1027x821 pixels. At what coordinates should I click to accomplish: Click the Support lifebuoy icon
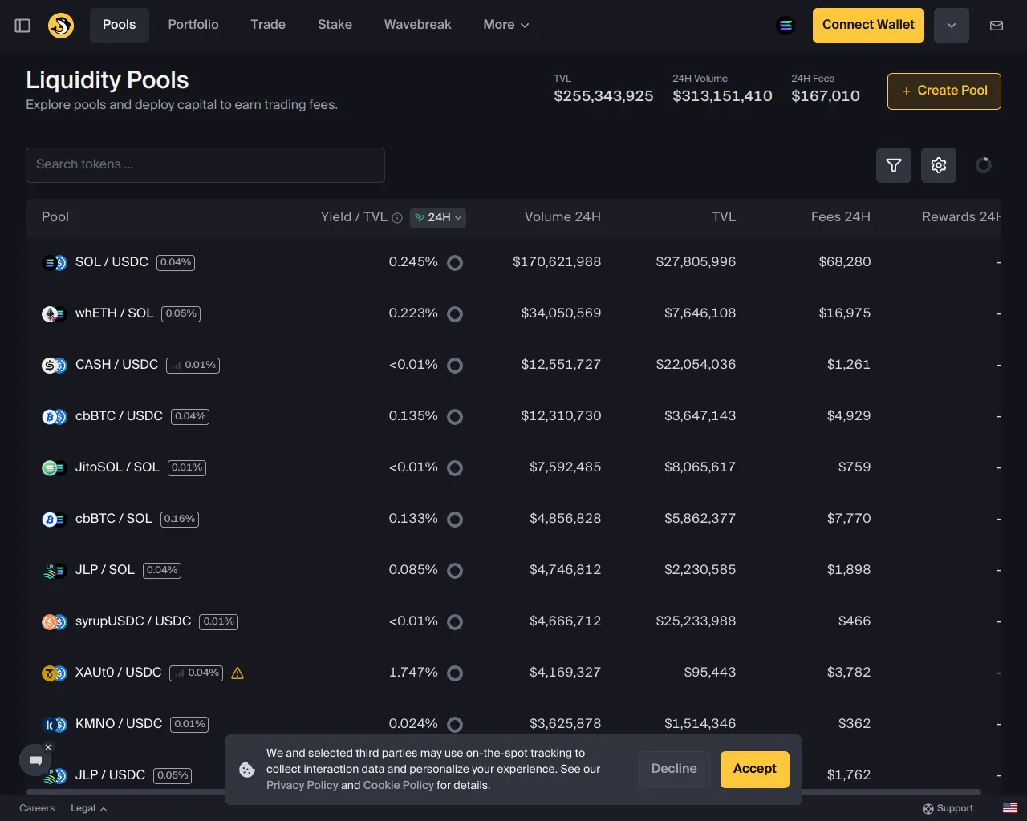[x=928, y=809]
